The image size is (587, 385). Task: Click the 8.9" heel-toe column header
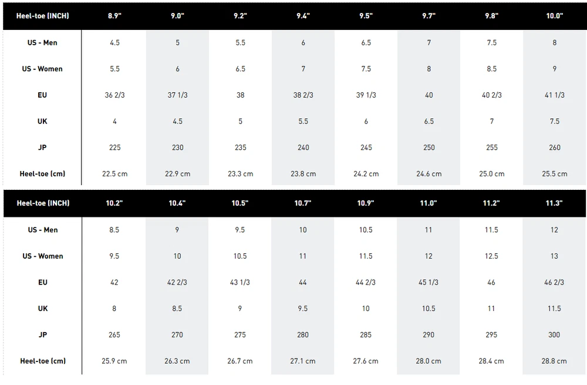[x=114, y=16]
